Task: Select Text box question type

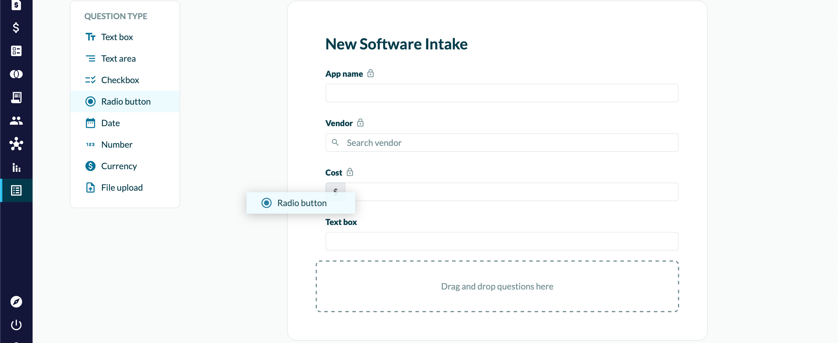Action: 117,37
